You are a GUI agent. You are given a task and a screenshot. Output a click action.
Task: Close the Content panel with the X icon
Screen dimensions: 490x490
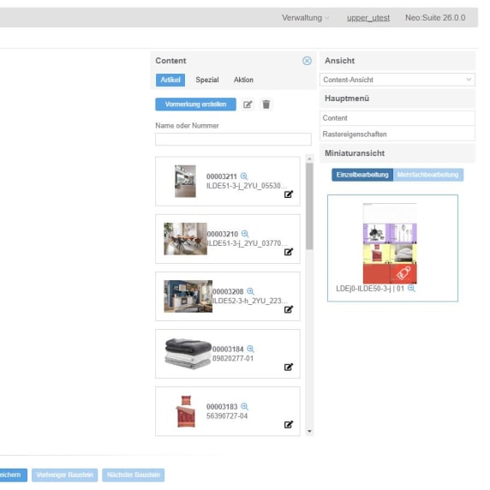[x=307, y=61]
